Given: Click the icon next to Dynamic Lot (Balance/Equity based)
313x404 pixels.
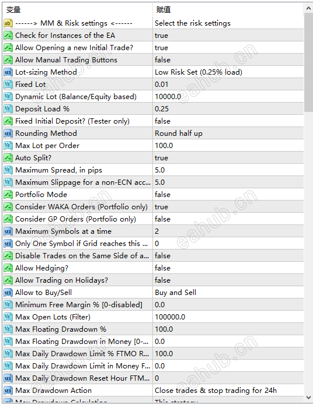Looking at the screenshot, I should (8, 97).
